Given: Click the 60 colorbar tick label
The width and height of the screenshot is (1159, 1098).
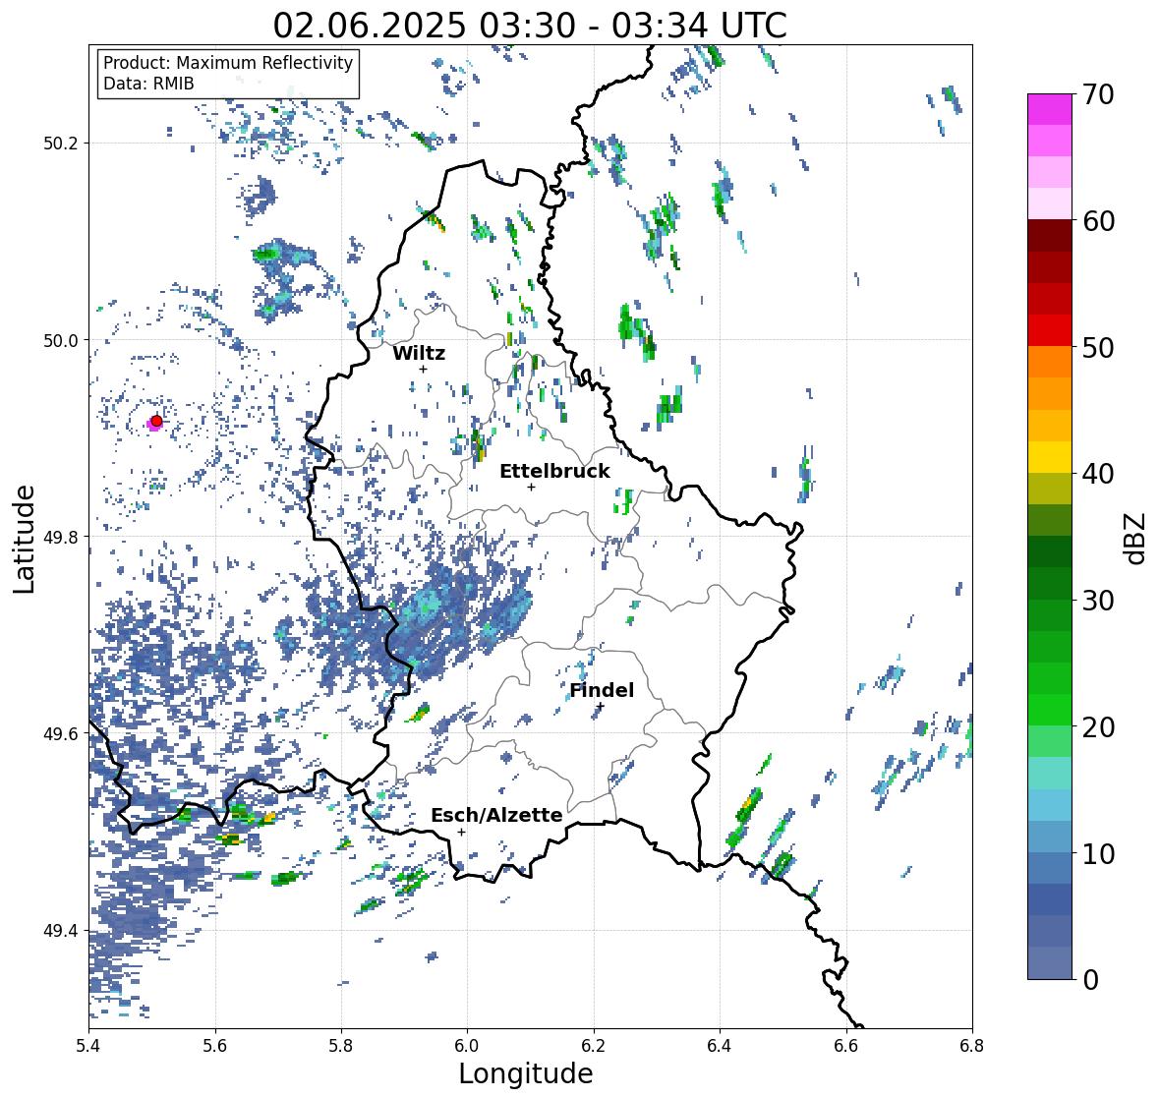Looking at the screenshot, I should point(1098,221).
